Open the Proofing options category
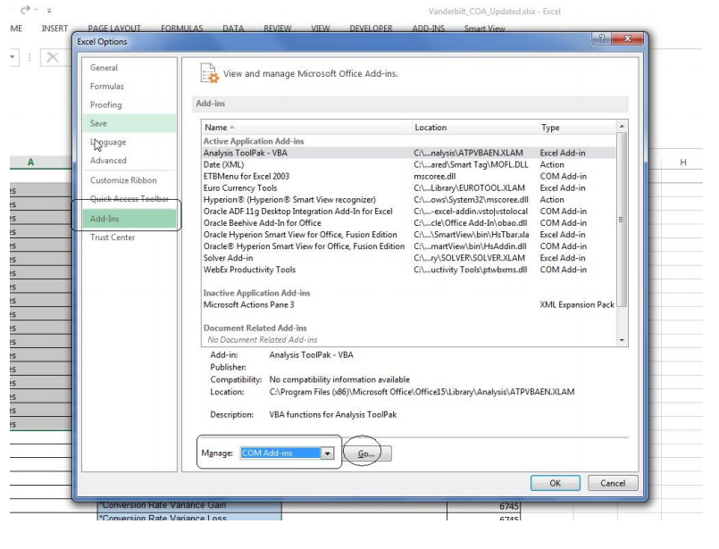This screenshot has height=549, width=719. [106, 104]
